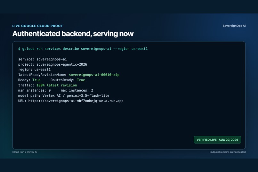Open the sovereignops-ai run.app URL
The width and height of the screenshot is (258, 172).
coord(76,101)
